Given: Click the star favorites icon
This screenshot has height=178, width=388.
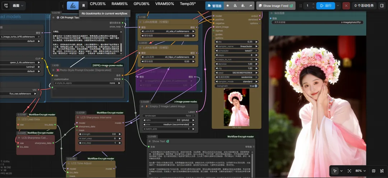Looking at the screenshot, I should click(227, 6).
